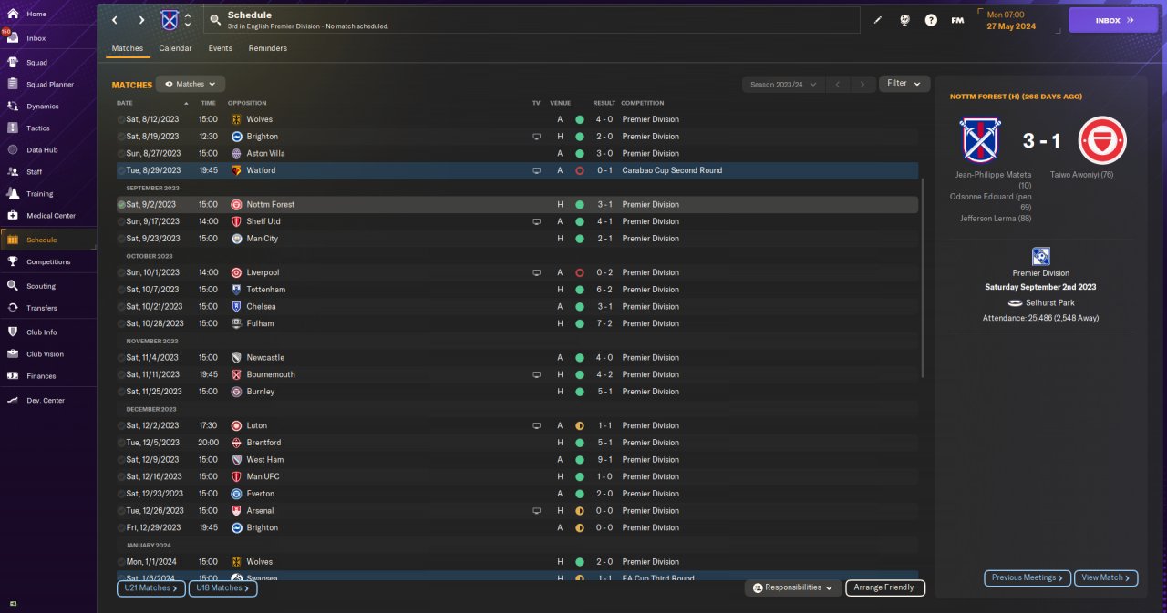Open the Training cone icon
This screenshot has width=1167, height=613.
[x=13, y=194]
